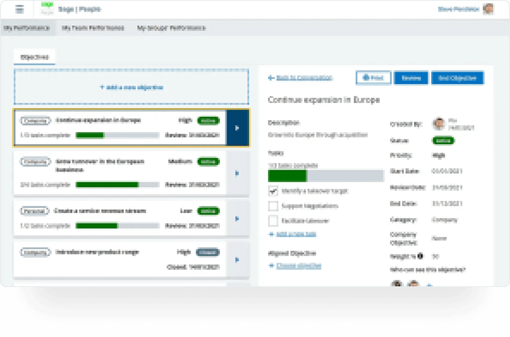Click the plus icon beside Choose objective

click(270, 266)
